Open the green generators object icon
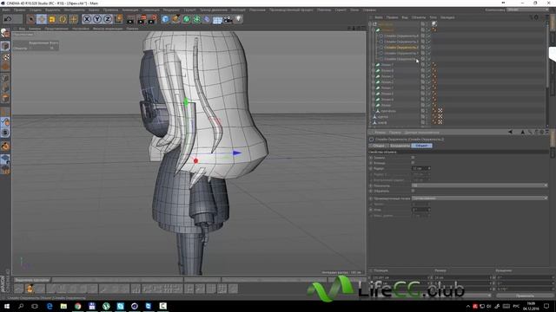 pos(187,19)
